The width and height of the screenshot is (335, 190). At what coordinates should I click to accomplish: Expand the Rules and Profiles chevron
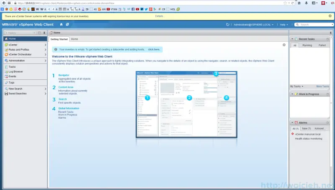45,50
